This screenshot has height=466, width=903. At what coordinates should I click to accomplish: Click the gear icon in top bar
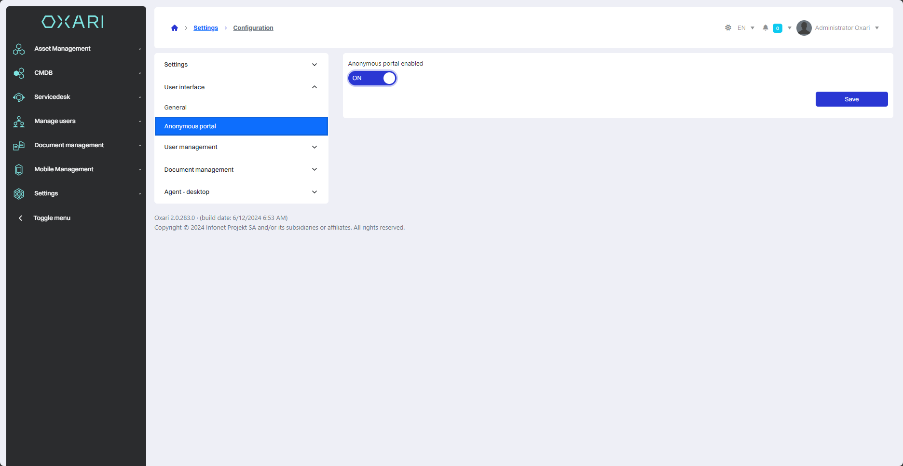(728, 28)
